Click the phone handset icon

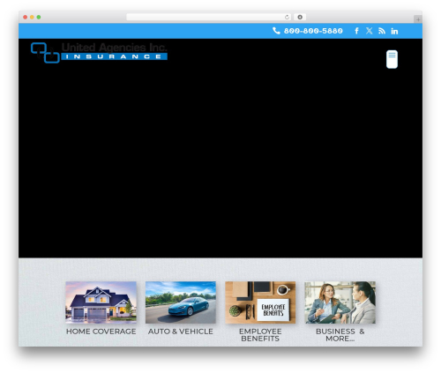[x=276, y=31]
